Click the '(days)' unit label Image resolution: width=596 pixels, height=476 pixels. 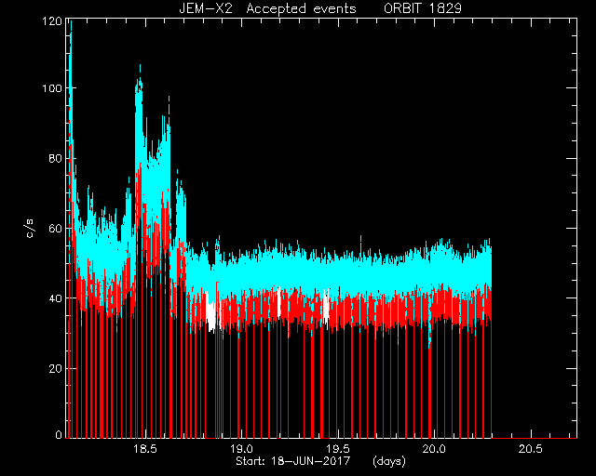[x=389, y=461]
